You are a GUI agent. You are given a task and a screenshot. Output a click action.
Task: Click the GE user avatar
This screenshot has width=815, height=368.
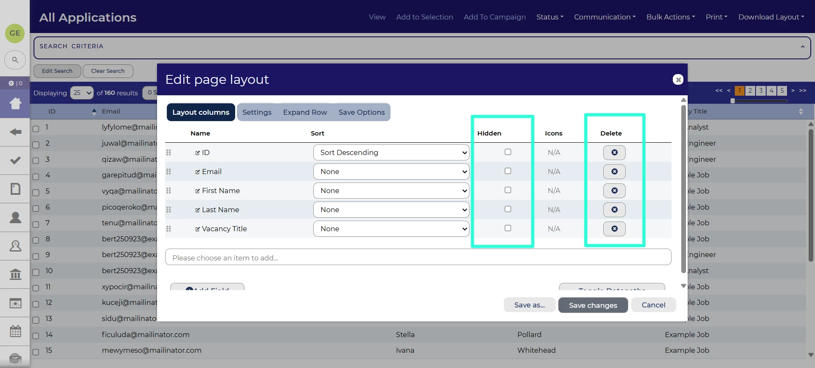click(x=15, y=33)
